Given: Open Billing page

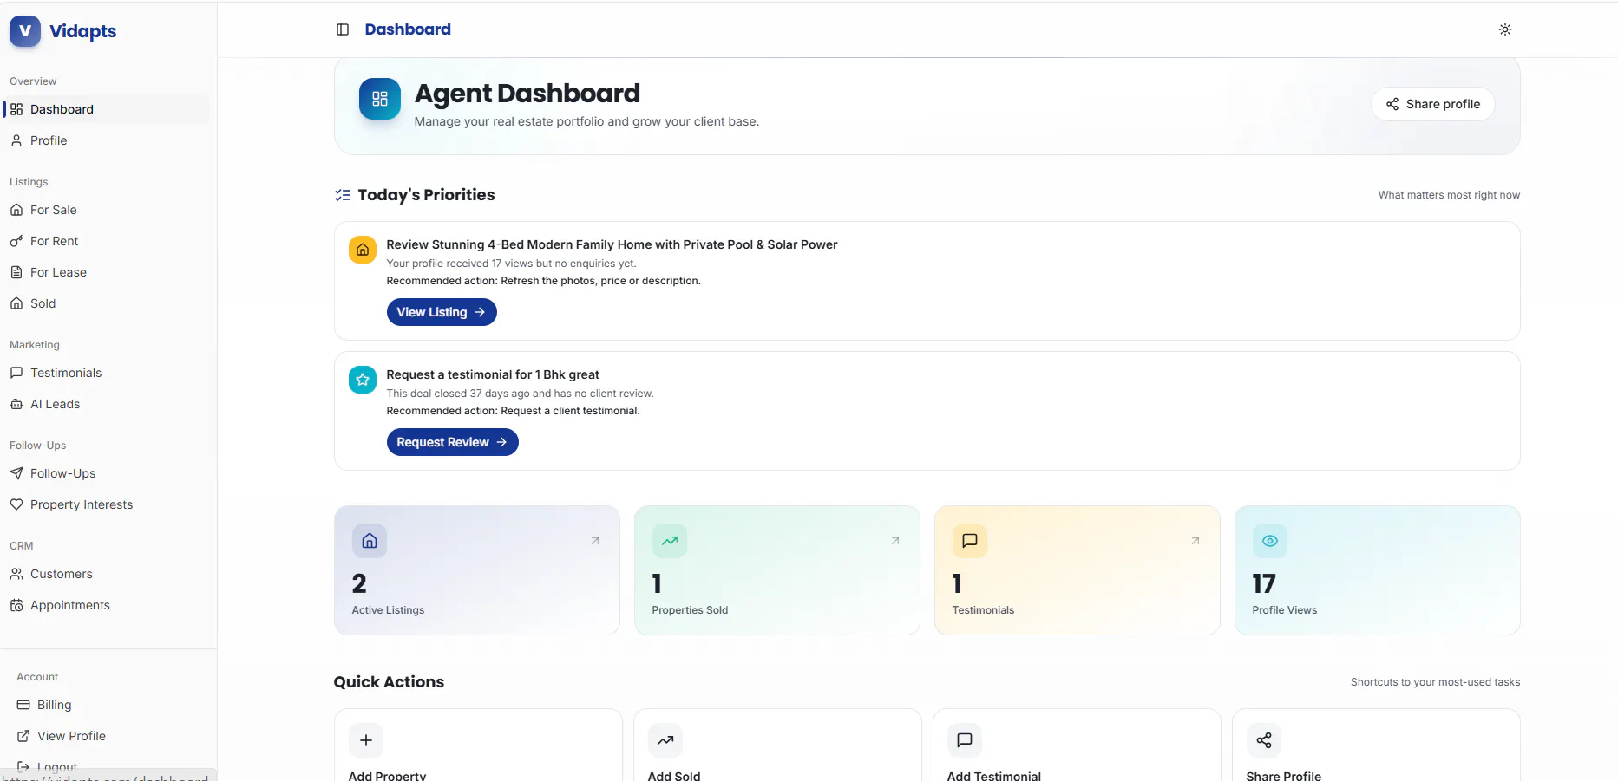Looking at the screenshot, I should [107, 705].
